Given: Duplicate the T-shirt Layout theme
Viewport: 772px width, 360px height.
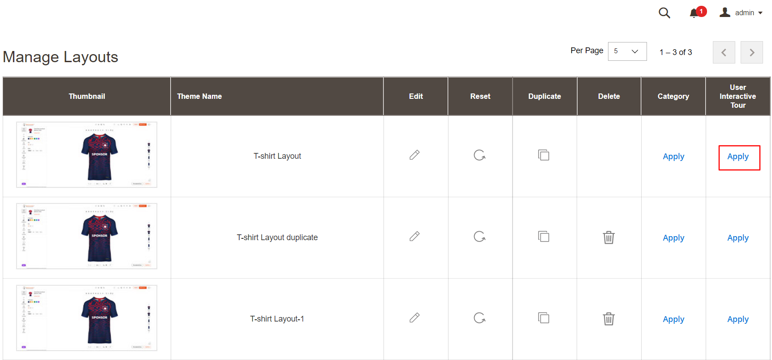Looking at the screenshot, I should [x=543, y=155].
